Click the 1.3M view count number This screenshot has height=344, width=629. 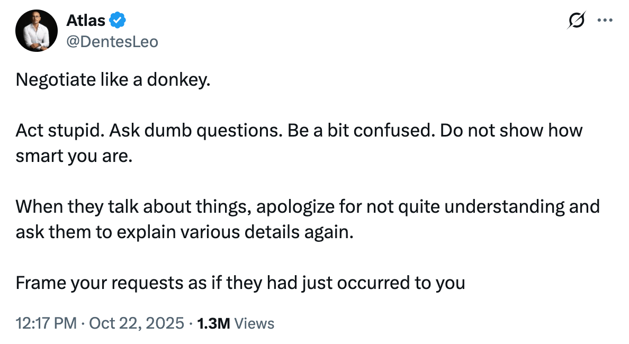point(213,323)
